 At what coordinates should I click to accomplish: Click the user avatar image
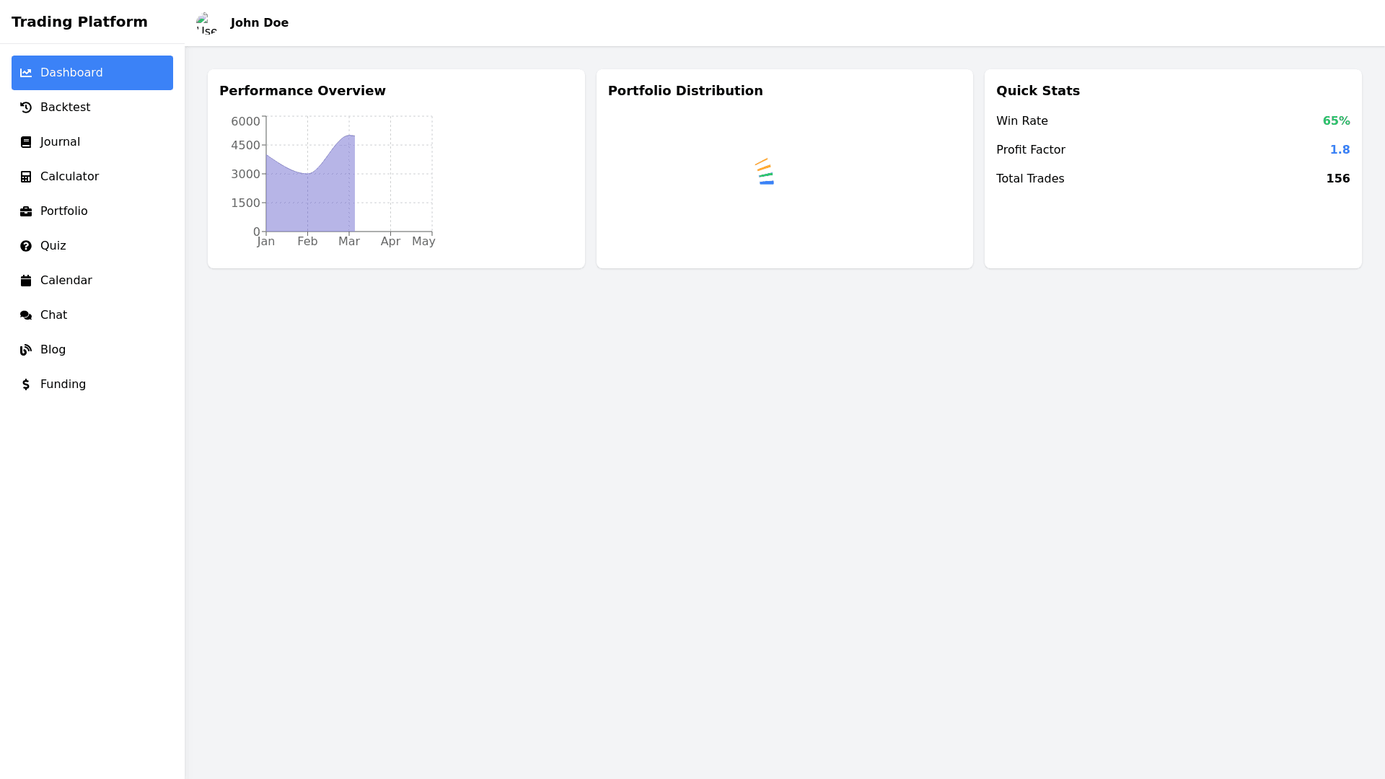click(206, 23)
